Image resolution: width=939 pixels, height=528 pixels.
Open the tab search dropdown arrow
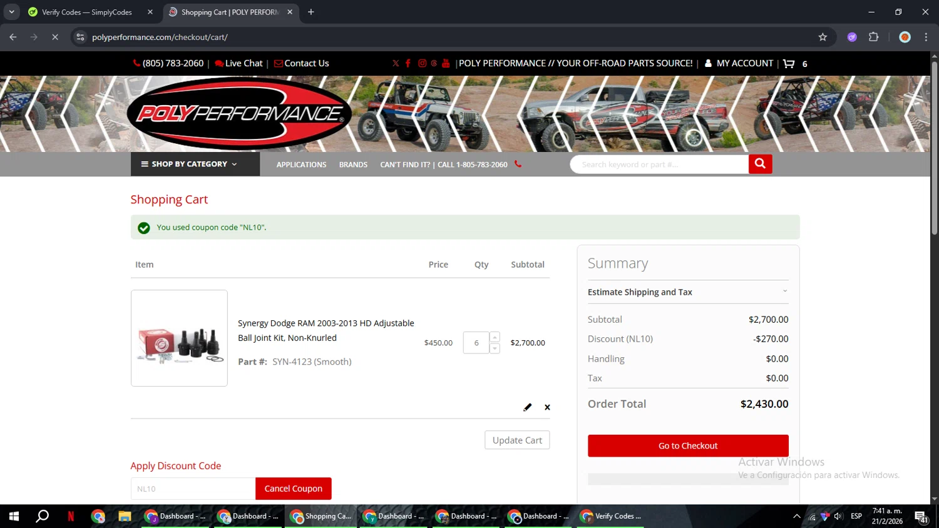click(11, 12)
